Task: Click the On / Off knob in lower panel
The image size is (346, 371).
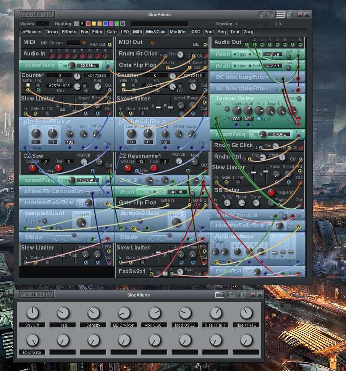Action: 32,313
